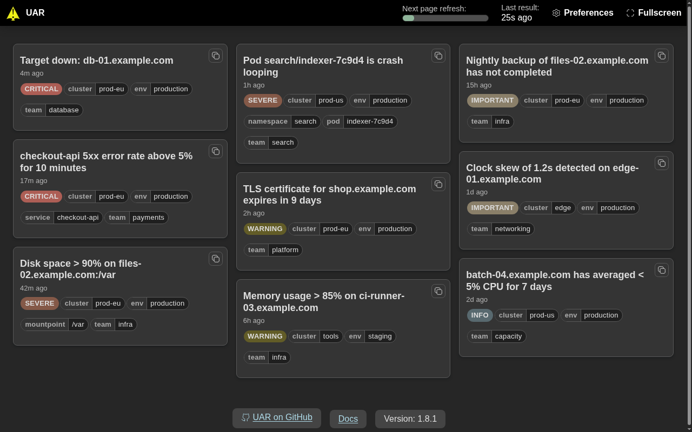Image resolution: width=692 pixels, height=432 pixels.
Task: Click the CRITICAL badge on db-01 alert
Action: pos(41,89)
